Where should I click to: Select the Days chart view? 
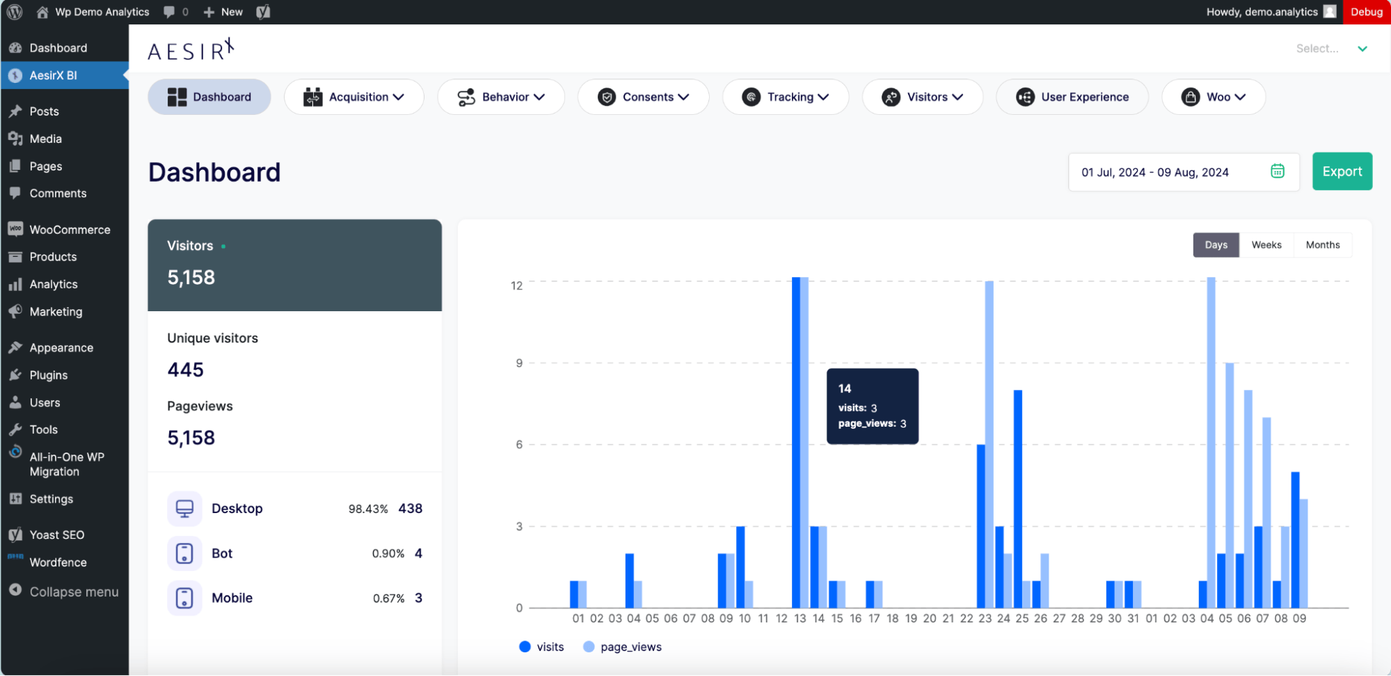(x=1216, y=245)
